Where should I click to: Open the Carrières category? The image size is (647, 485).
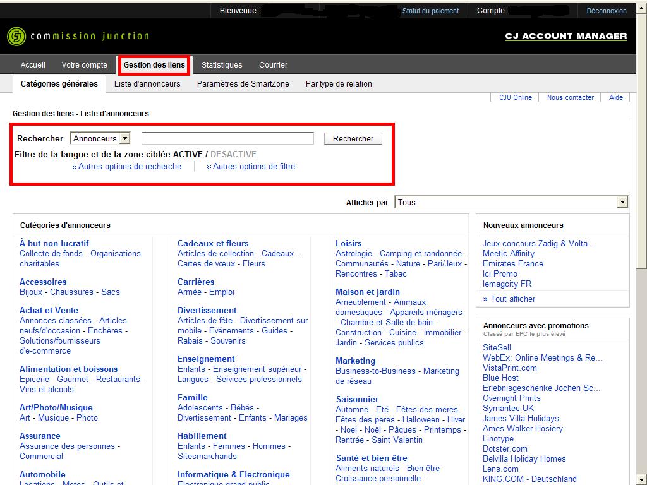(x=196, y=282)
